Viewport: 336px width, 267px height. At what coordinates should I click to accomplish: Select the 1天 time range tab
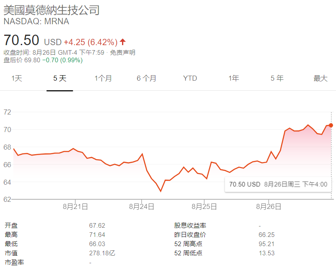17,78
